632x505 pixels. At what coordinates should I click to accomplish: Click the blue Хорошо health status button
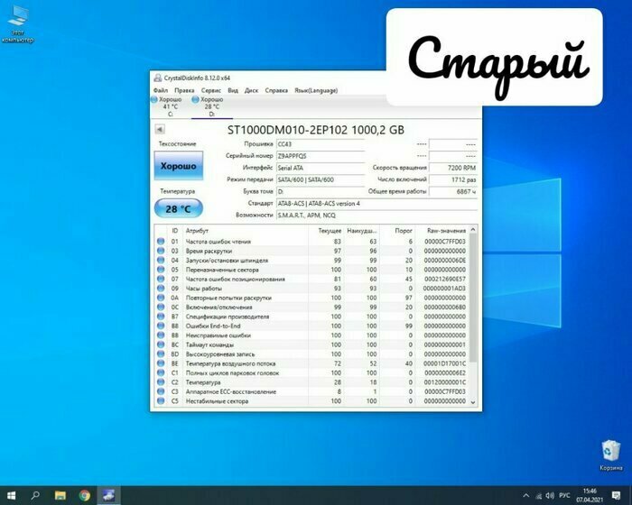177,166
